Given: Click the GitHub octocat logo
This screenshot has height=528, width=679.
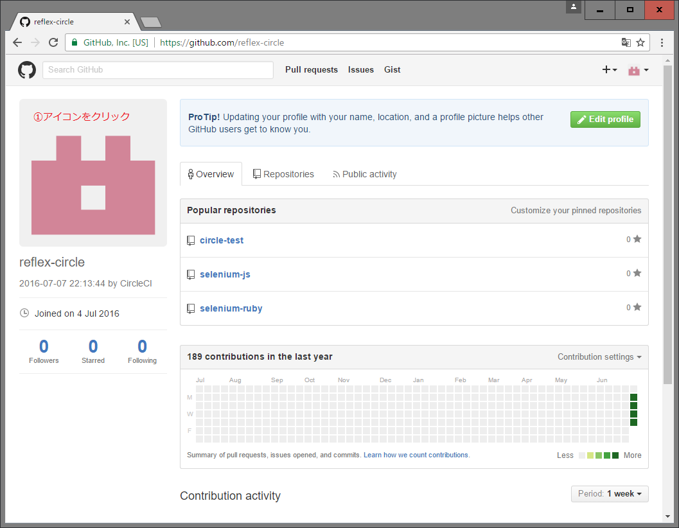Looking at the screenshot, I should coord(27,70).
